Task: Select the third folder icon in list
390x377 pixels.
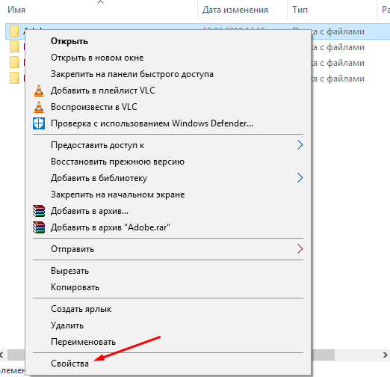Action: click(x=14, y=62)
